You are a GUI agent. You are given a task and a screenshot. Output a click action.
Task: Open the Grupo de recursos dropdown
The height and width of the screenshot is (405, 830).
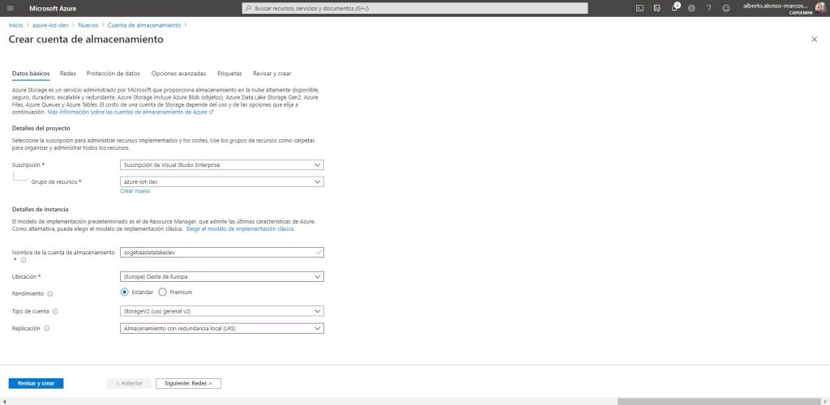point(221,182)
